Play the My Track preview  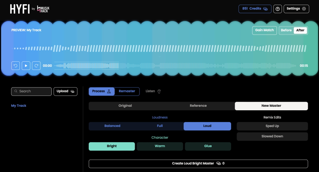(26, 66)
